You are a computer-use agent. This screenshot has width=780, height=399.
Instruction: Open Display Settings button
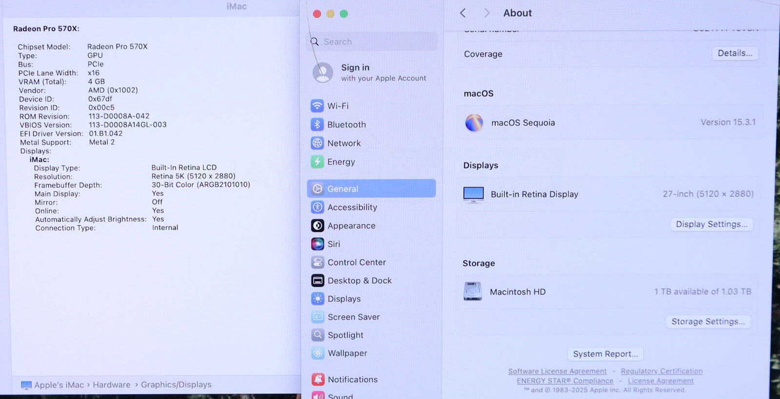[711, 224]
